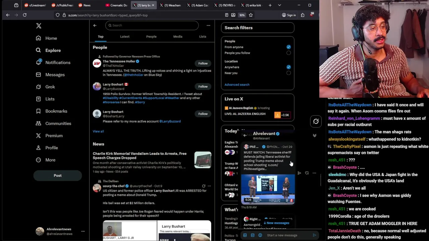This screenshot has width=429, height=241.
Task: Select the People you follow radio option
Action: point(289,53)
